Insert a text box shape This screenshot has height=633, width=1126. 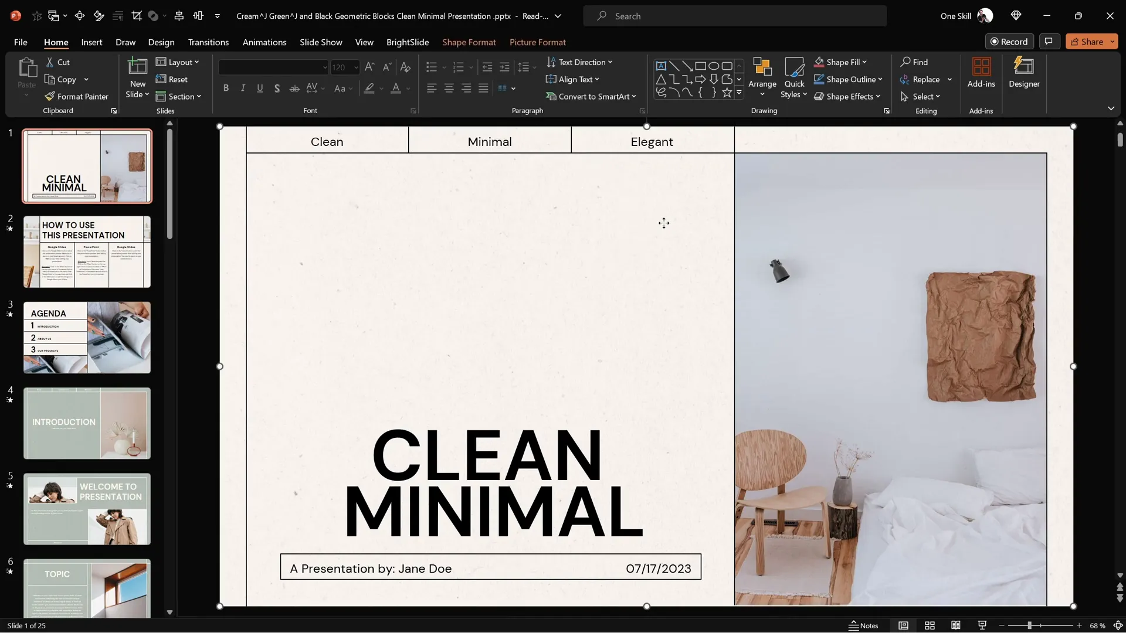pyautogui.click(x=661, y=66)
